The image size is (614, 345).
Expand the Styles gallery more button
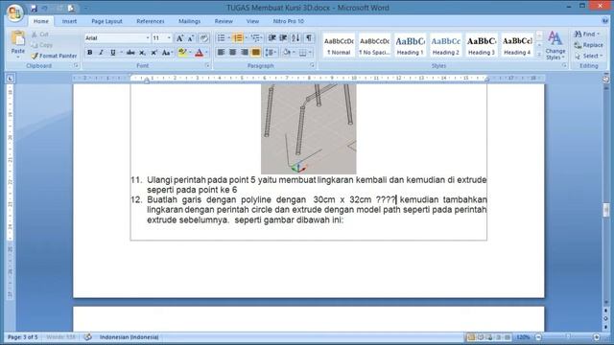(539, 56)
